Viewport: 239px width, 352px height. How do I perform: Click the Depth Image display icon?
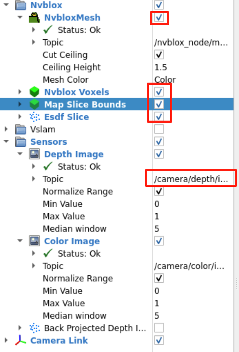click(34, 154)
